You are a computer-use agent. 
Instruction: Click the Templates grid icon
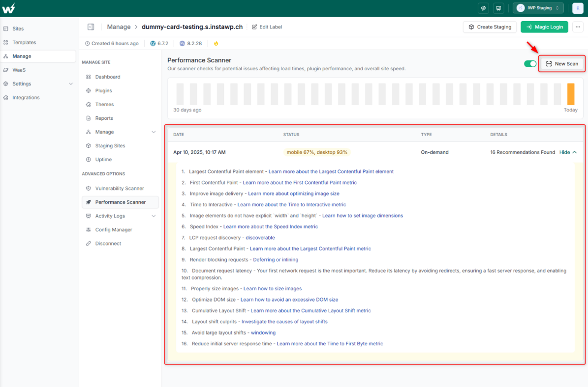(x=5, y=42)
